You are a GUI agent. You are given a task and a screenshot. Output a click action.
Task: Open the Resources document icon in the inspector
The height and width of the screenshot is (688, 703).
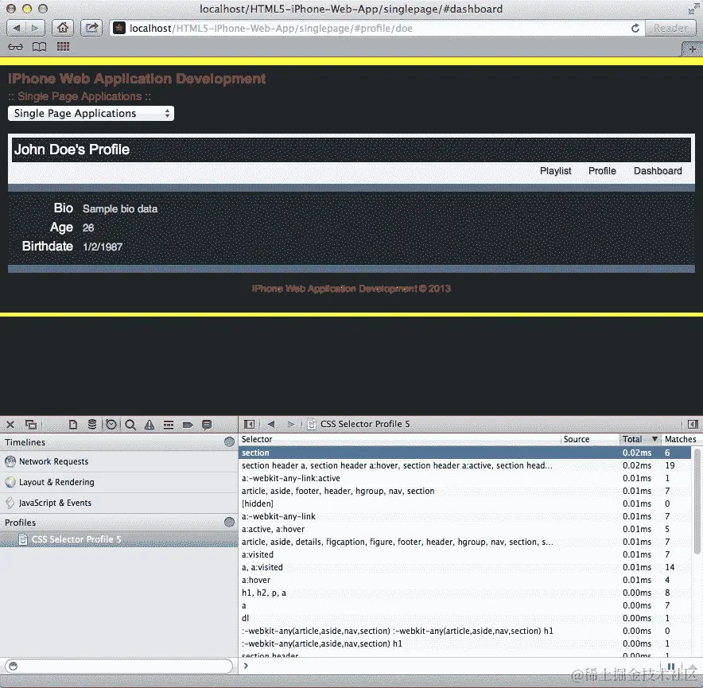pos(73,424)
